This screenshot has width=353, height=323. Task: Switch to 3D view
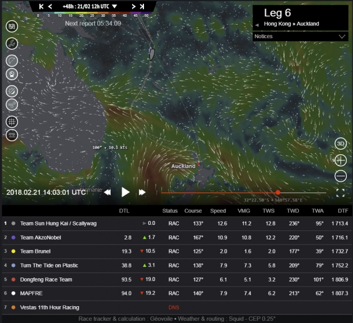[341, 144]
